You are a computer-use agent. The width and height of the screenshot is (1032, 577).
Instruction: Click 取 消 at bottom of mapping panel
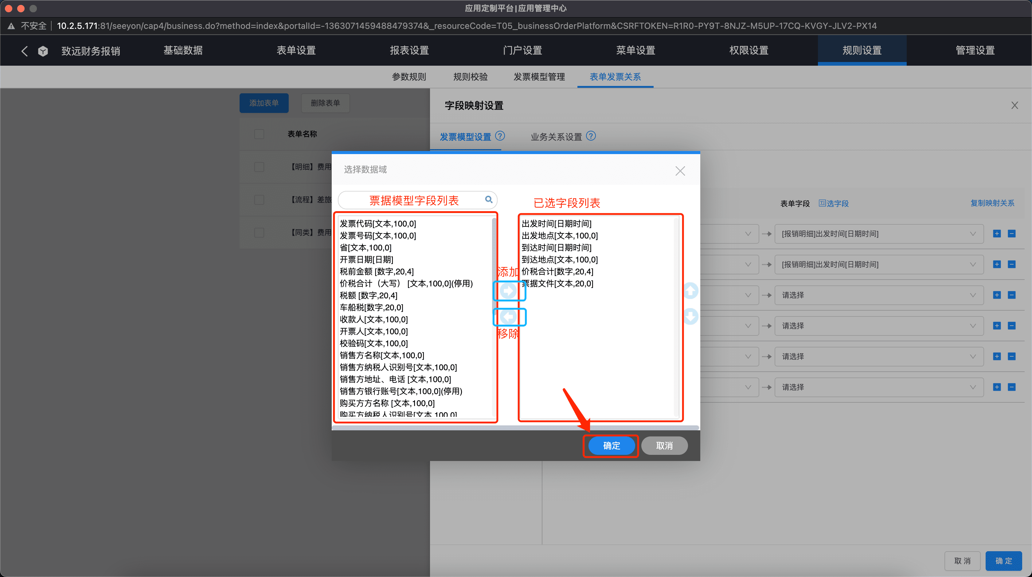[962, 561]
